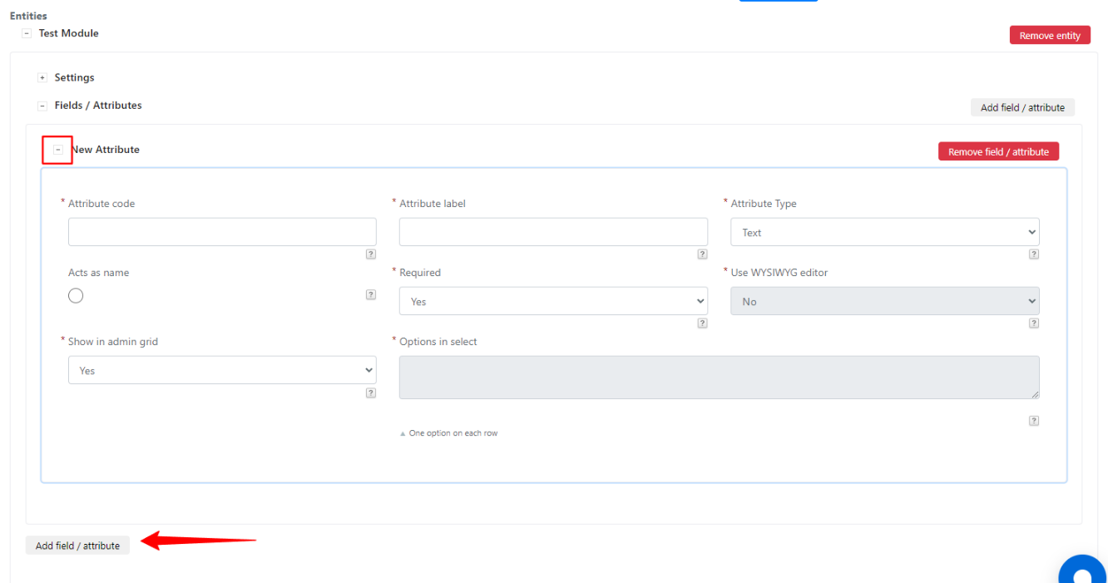This screenshot has height=583, width=1108.
Task: Open help icon for Acts as name
Action: pos(371,294)
